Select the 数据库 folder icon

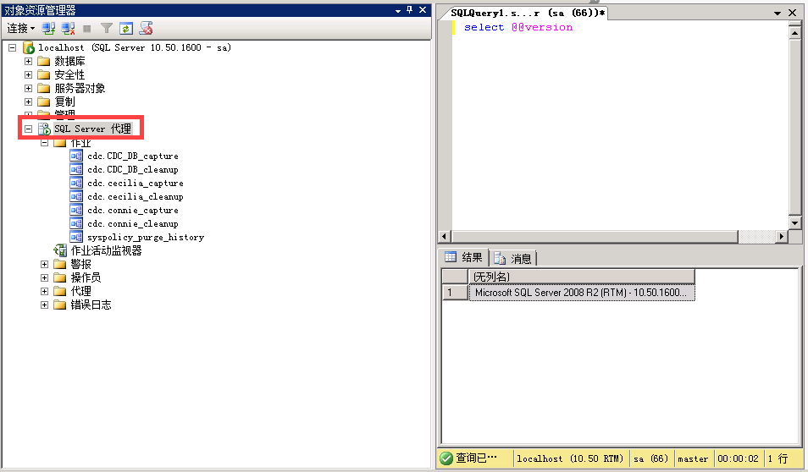coord(44,61)
